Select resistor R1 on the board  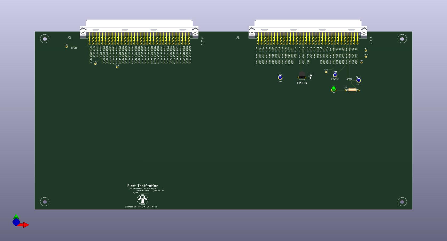pyautogui.click(x=352, y=90)
